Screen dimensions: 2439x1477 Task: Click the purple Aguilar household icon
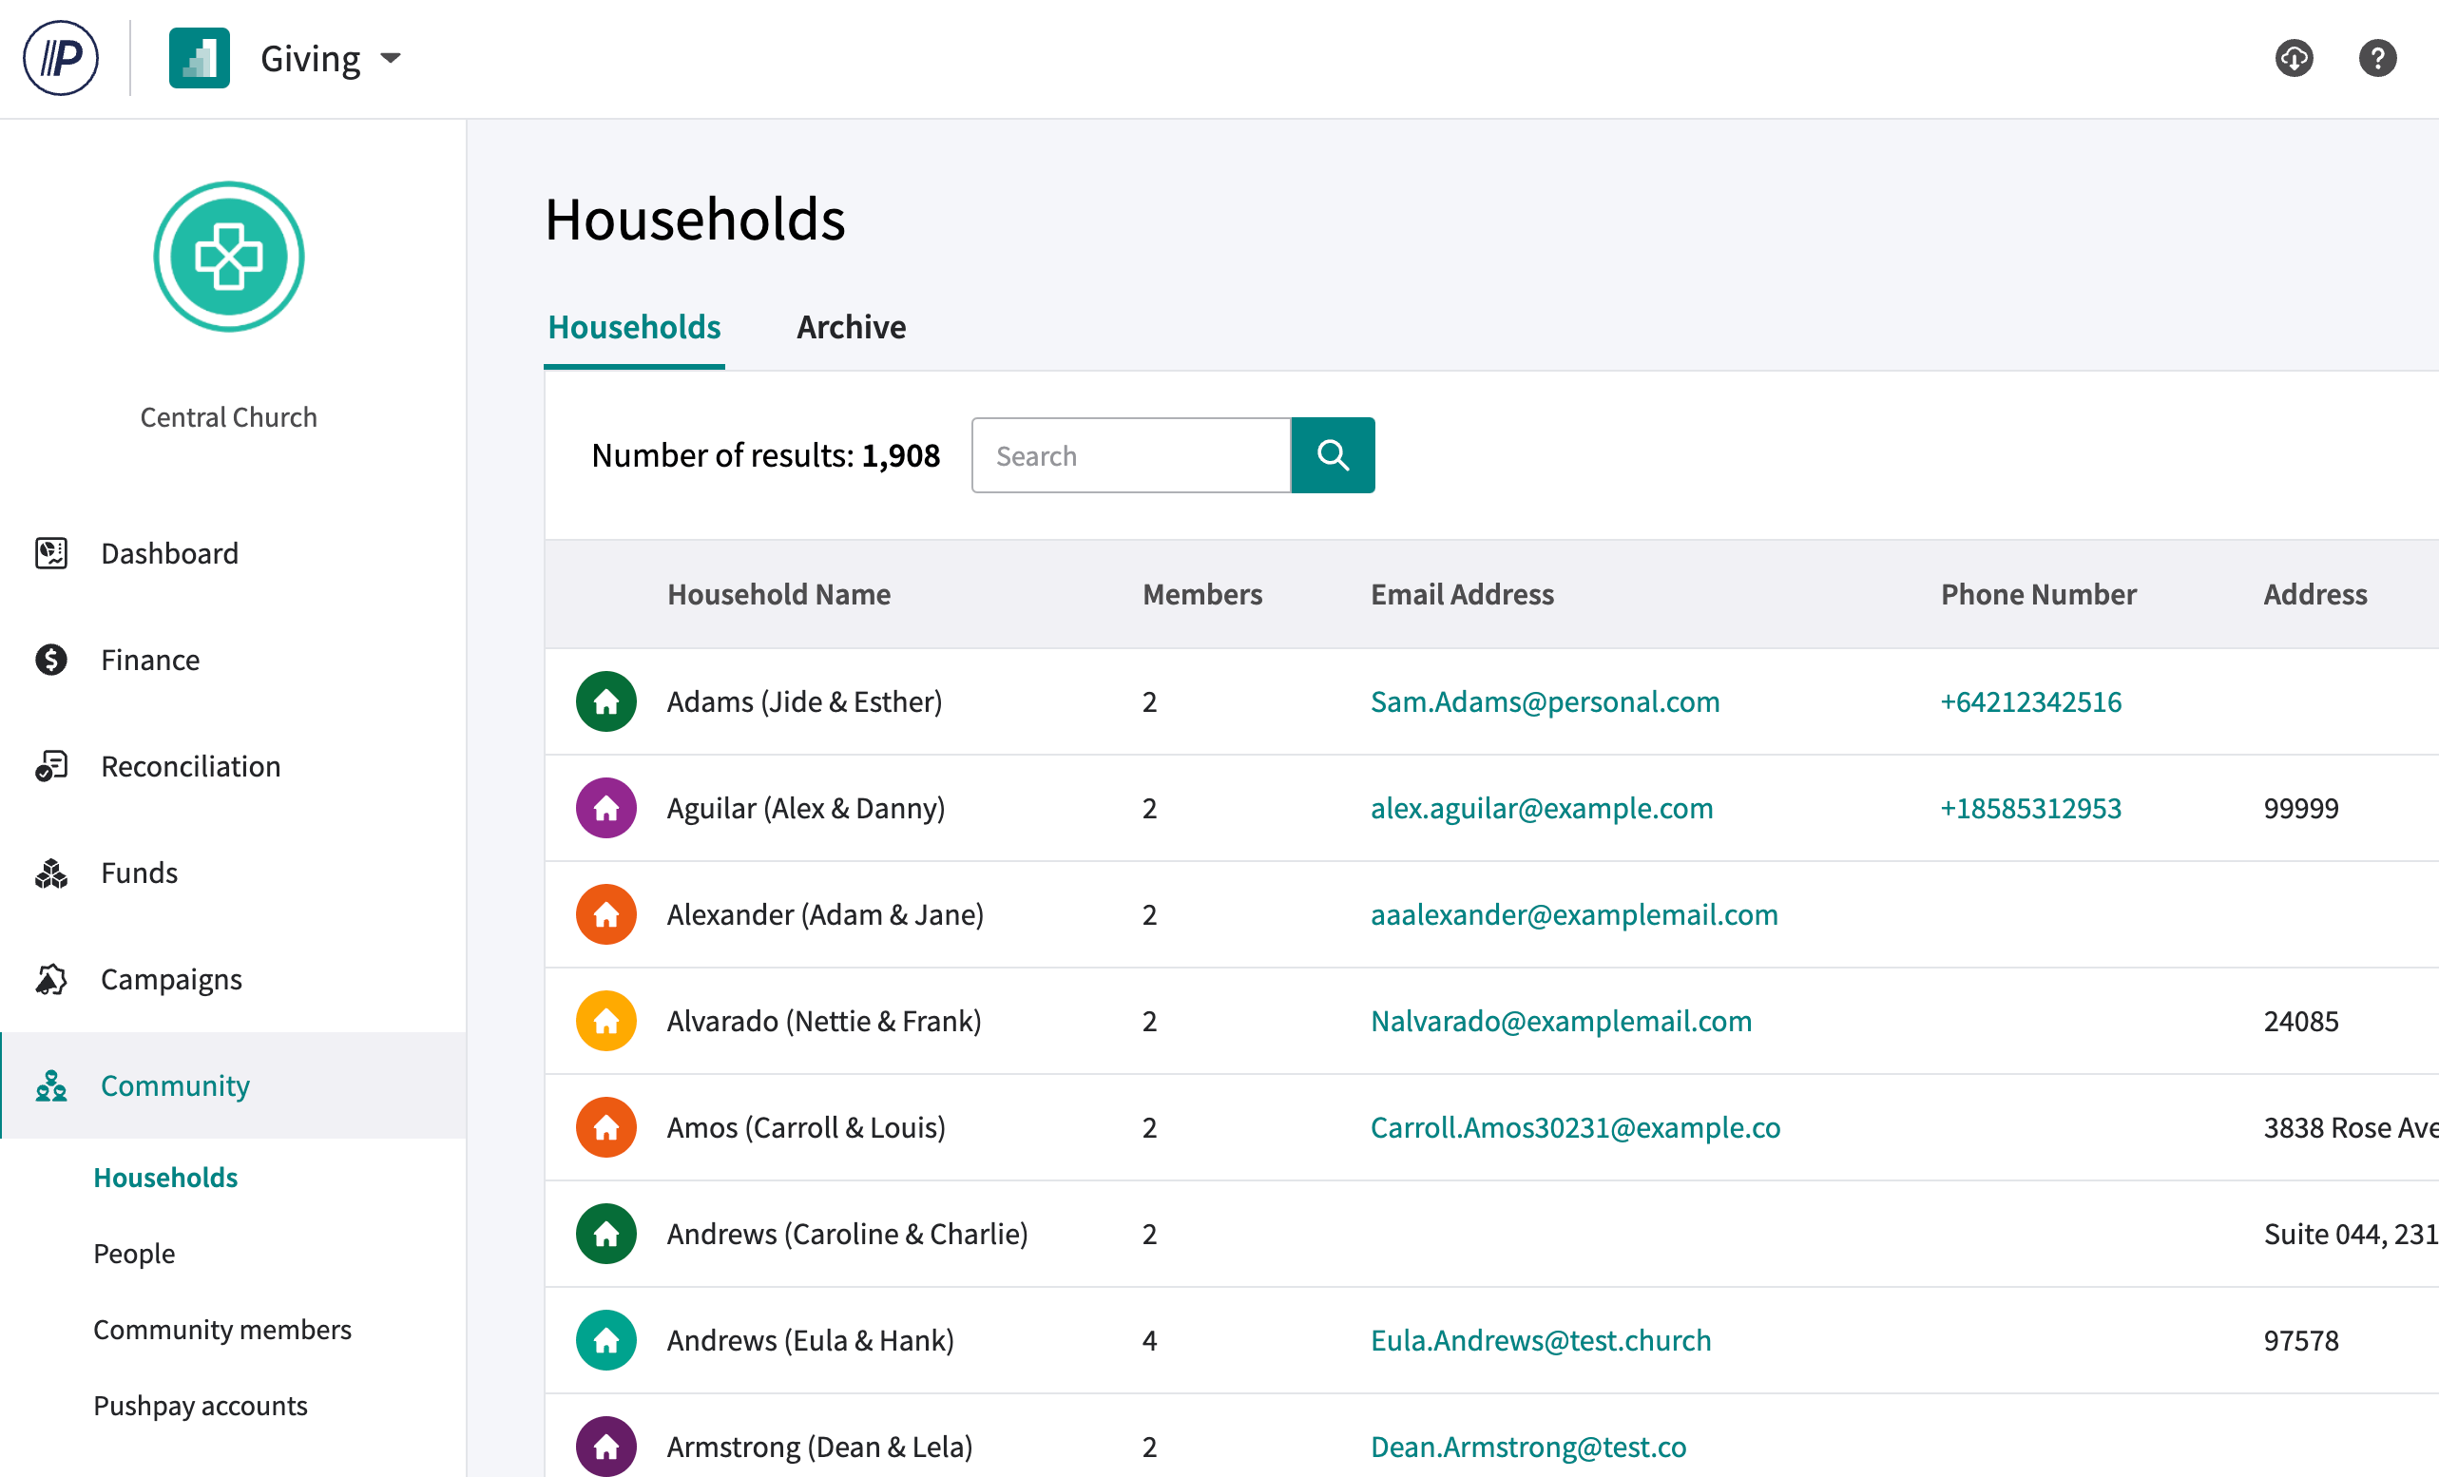pos(605,808)
